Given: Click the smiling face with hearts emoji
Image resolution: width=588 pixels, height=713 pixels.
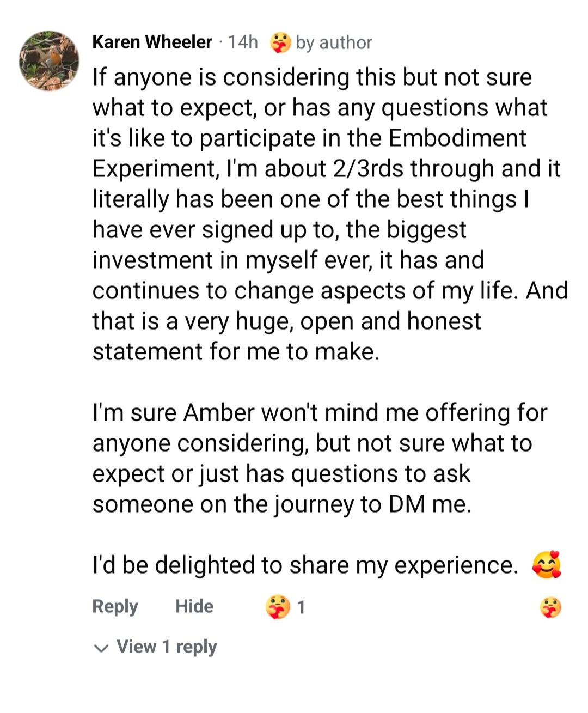Looking at the screenshot, I should pyautogui.click(x=547, y=565).
